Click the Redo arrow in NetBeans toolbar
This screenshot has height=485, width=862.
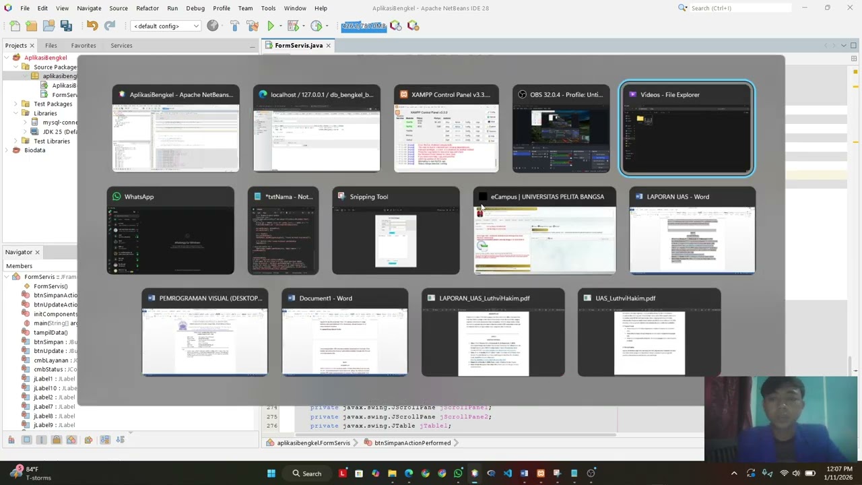tap(109, 26)
